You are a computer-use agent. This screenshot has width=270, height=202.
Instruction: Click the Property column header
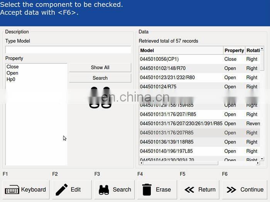point(234,50)
